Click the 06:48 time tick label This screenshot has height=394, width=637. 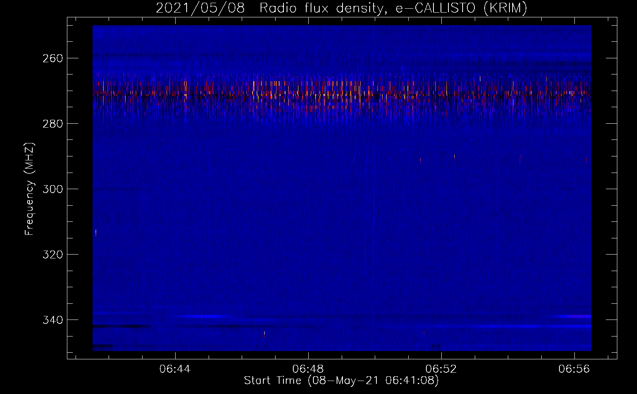(308, 369)
